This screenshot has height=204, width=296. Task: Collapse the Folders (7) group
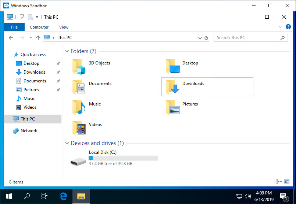point(67,51)
